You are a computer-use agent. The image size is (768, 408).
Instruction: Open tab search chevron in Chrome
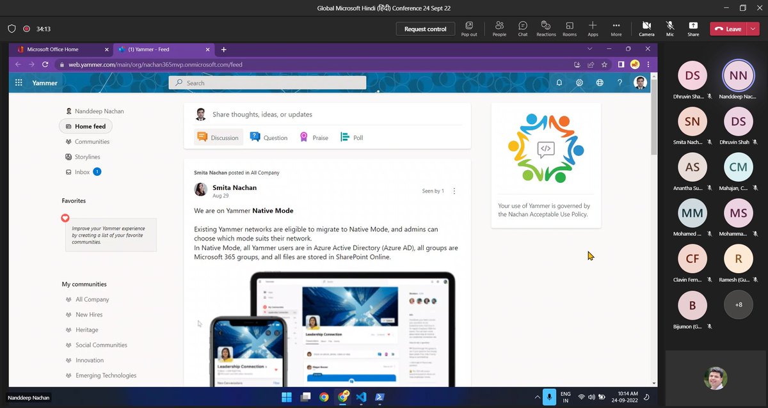[589, 49]
